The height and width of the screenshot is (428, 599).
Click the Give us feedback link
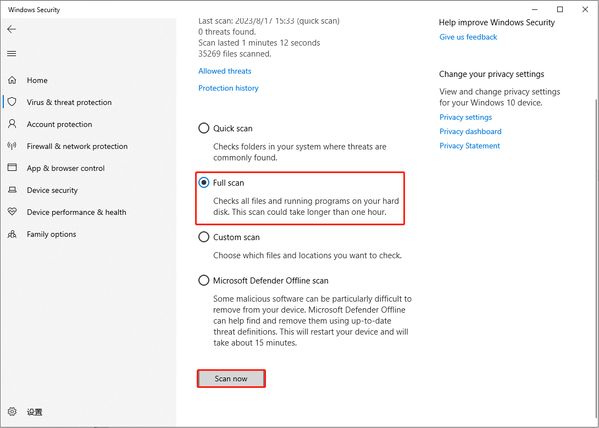(x=468, y=37)
